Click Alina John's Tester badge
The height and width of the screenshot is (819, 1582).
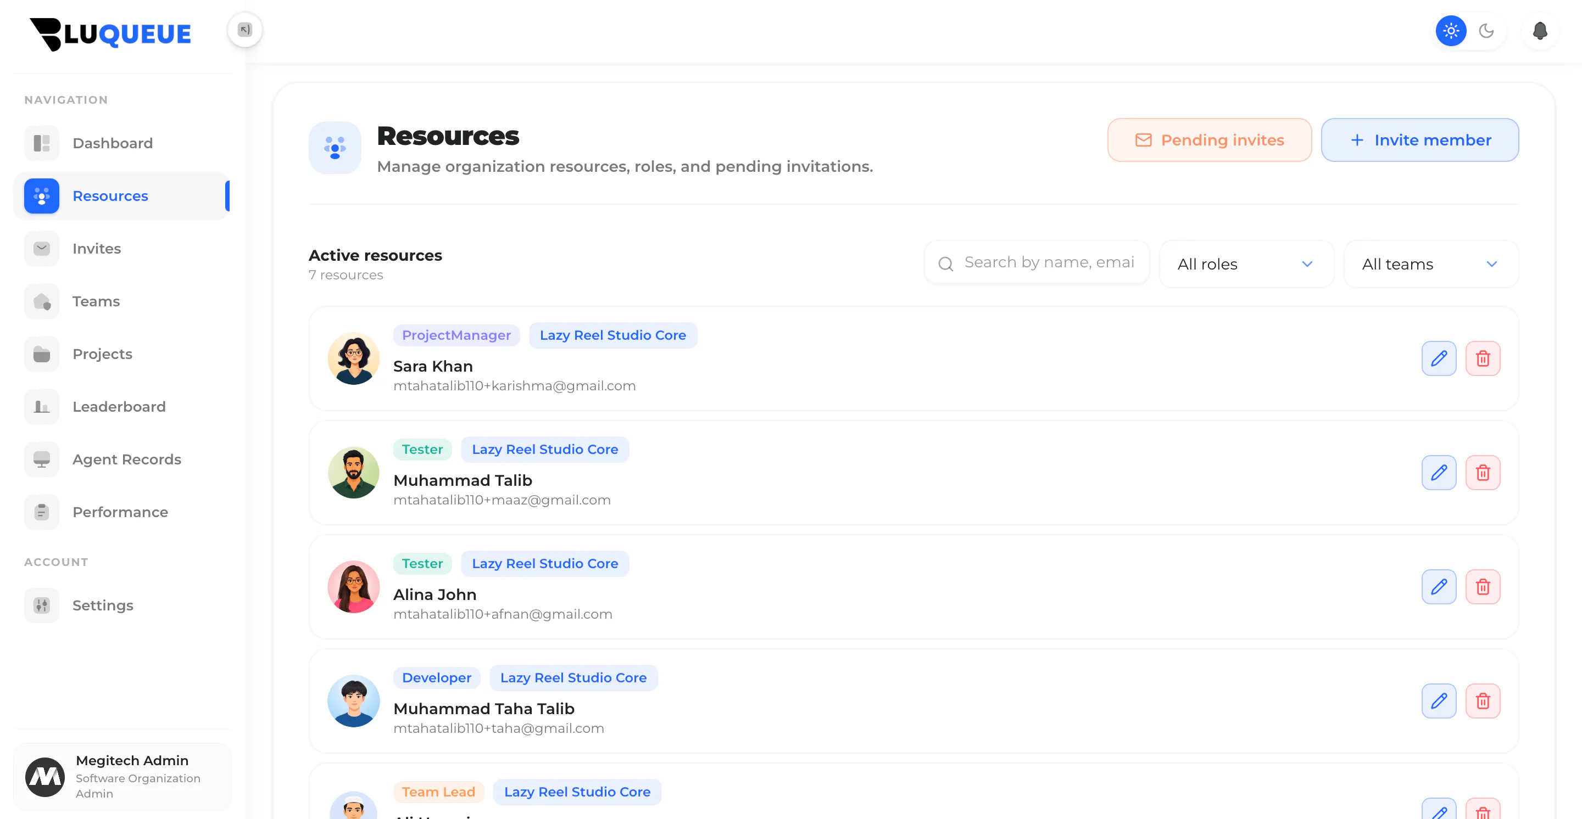(x=422, y=563)
